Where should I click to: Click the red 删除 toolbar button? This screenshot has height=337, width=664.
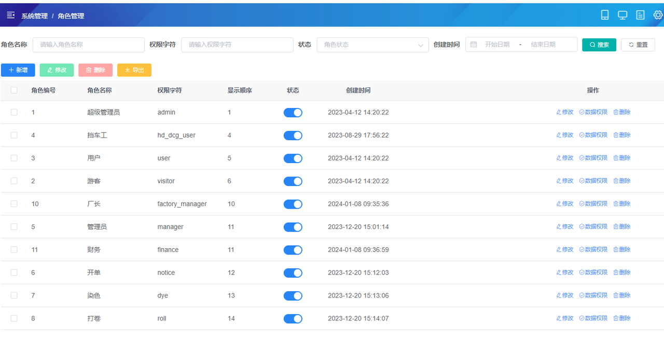point(95,70)
